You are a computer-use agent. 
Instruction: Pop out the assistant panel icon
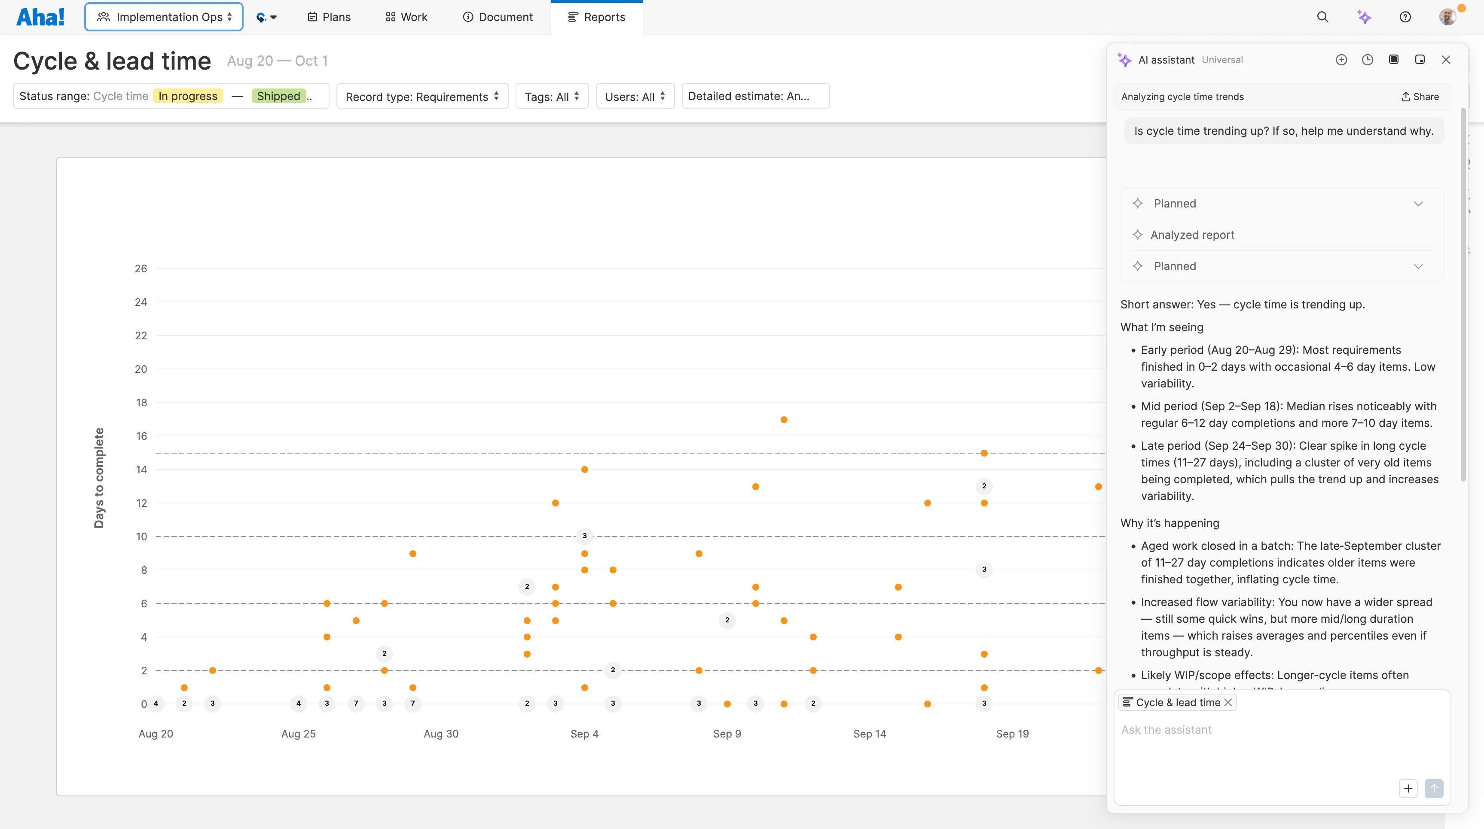tap(1420, 59)
